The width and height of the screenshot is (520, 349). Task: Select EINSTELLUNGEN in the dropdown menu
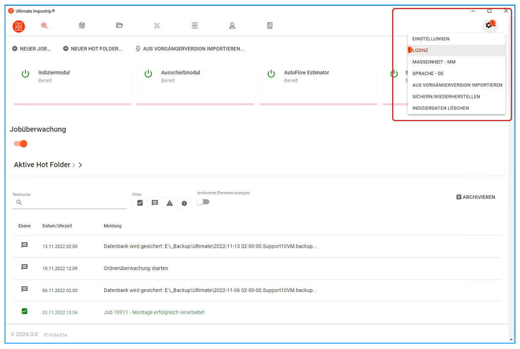pyautogui.click(x=431, y=39)
